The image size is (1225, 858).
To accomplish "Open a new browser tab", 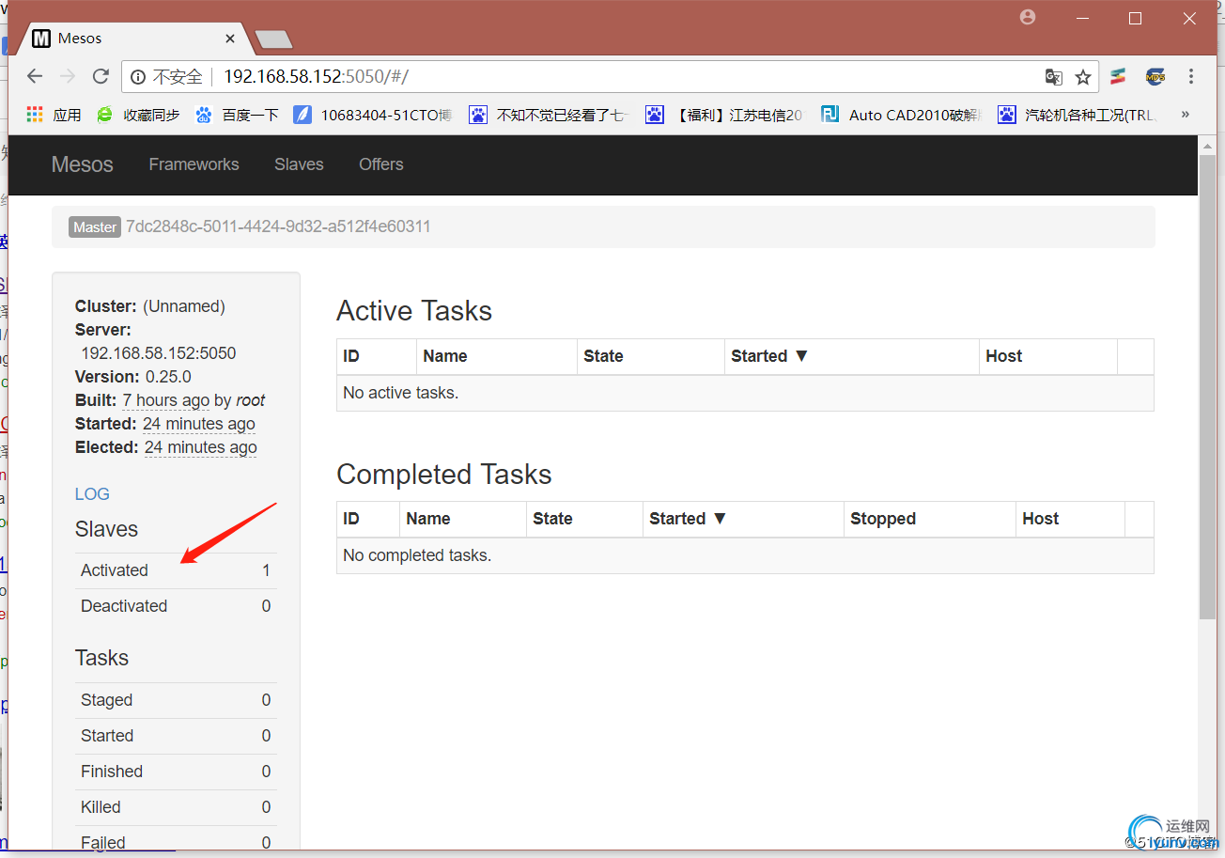I will point(273,39).
